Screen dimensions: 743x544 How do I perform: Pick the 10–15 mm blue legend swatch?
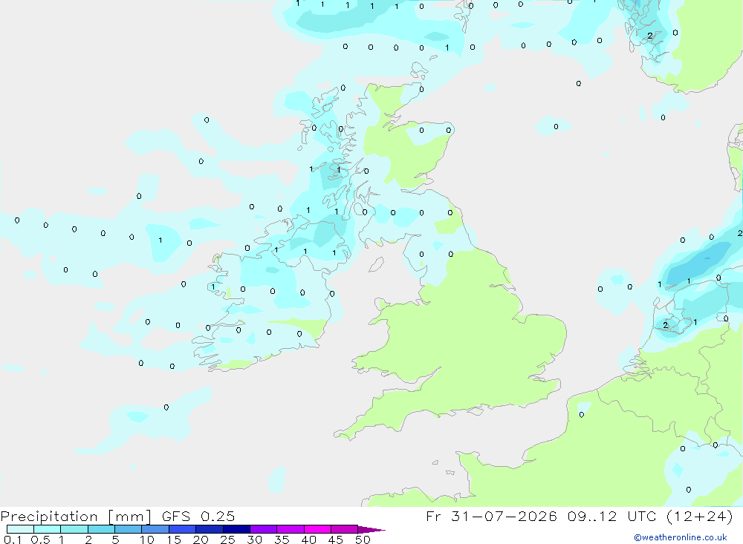[155, 529]
